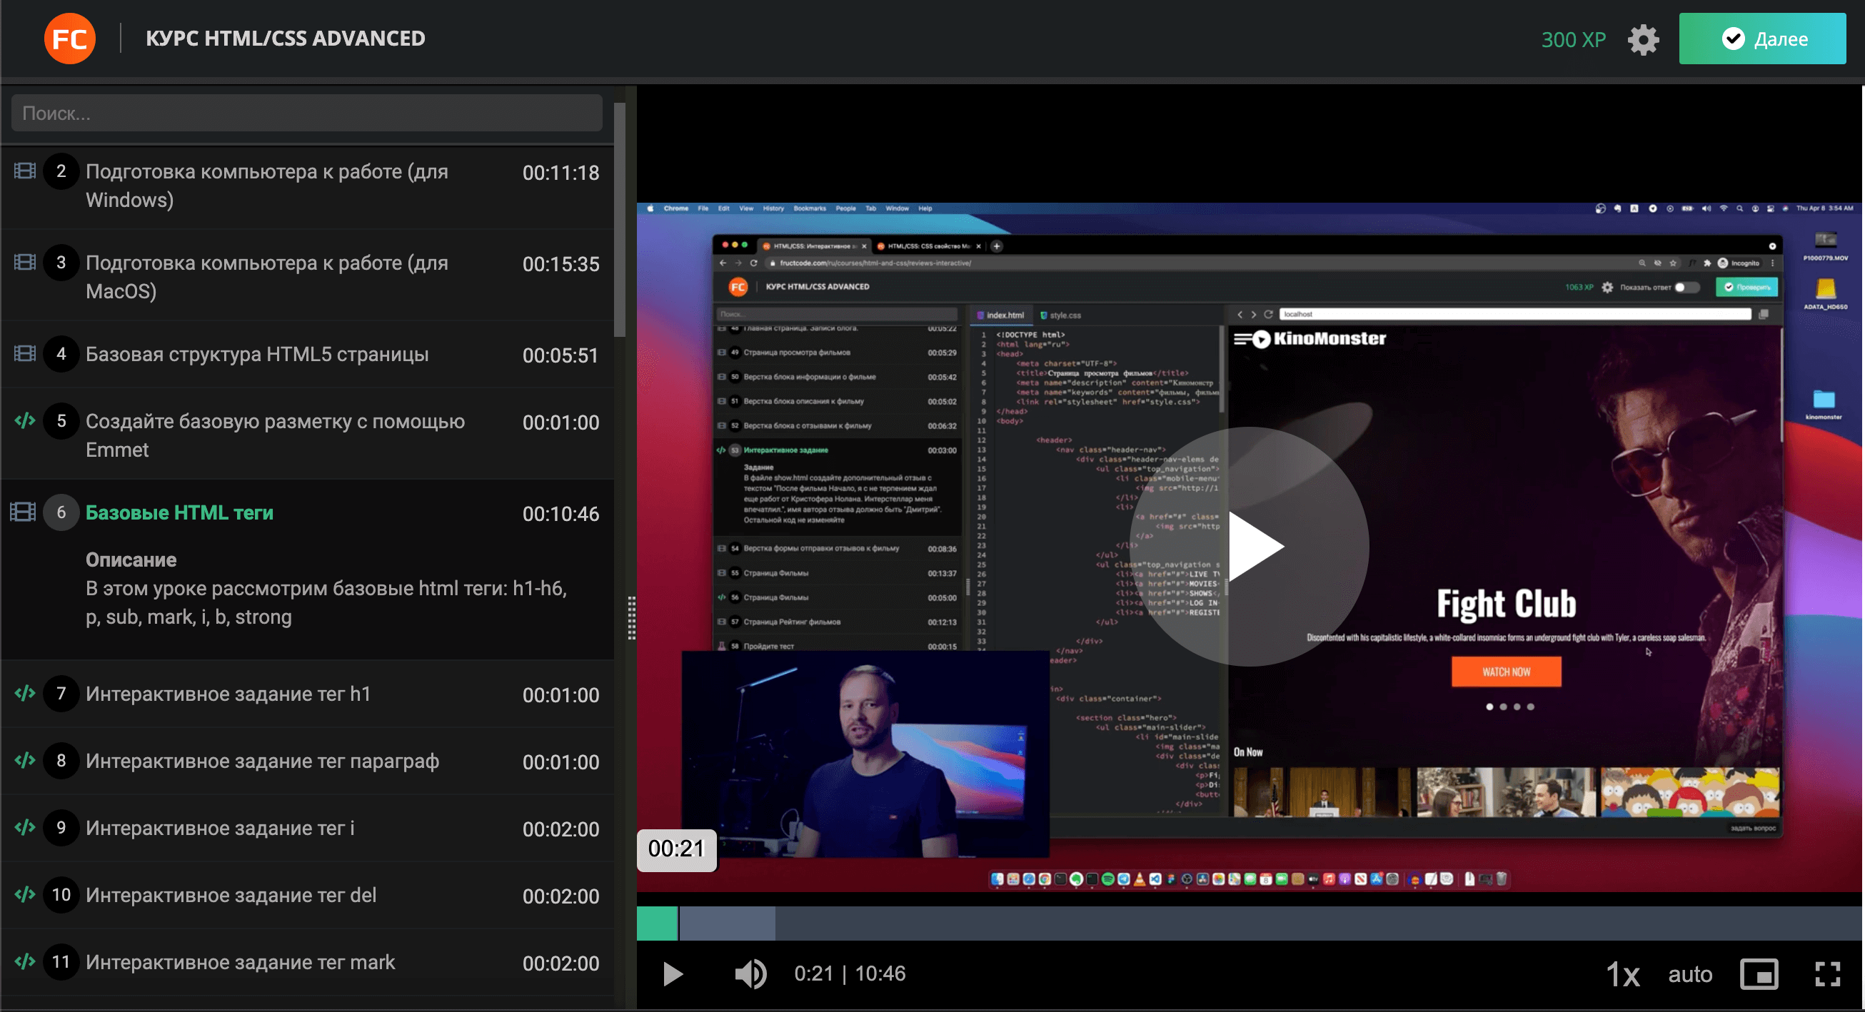Viewport: 1865px width, 1012px height.
Task: Click film icon beside lesson 4
Action: [24, 353]
